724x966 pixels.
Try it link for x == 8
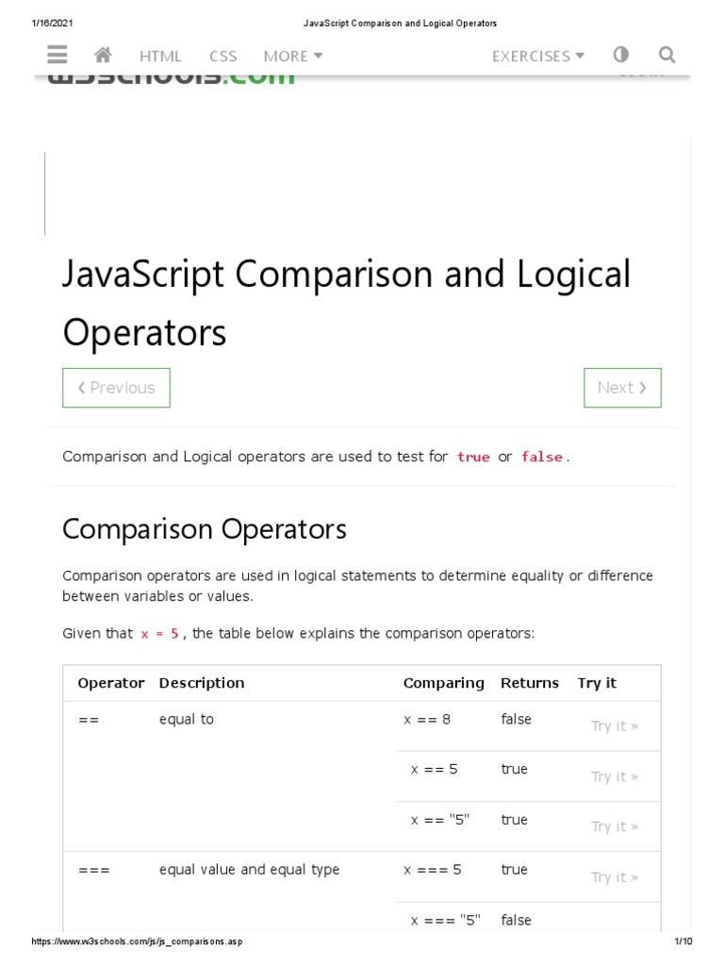[615, 726]
